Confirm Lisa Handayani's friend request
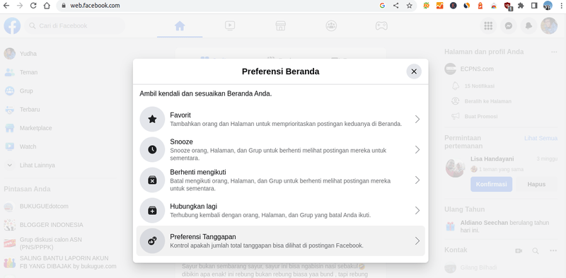Screen dimensions: 566x278 pyautogui.click(x=491, y=184)
